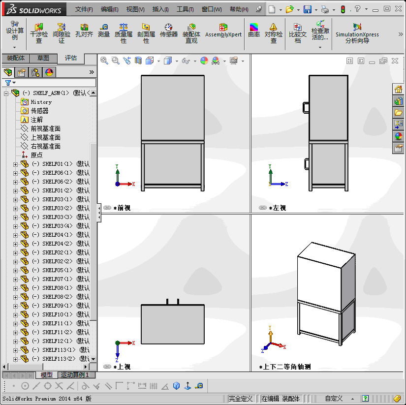Open File Explorer folder icon in task pane
This screenshot has width=406, height=405.
click(398, 113)
